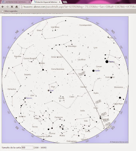Screen dimensions: 136x151
Task: Open the Sitios sugeridos bookmark
Action: click(9, 11)
